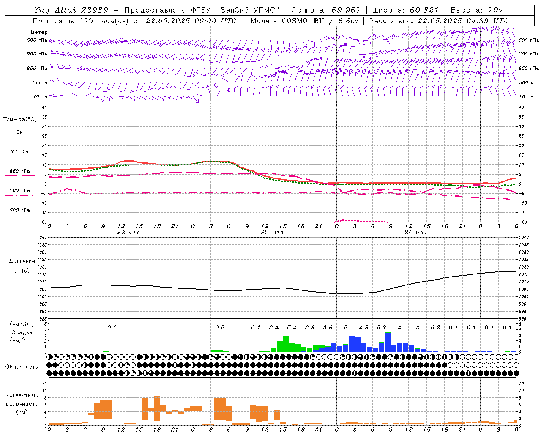Click the longitude value Долгота: 69.967

[326, 10]
